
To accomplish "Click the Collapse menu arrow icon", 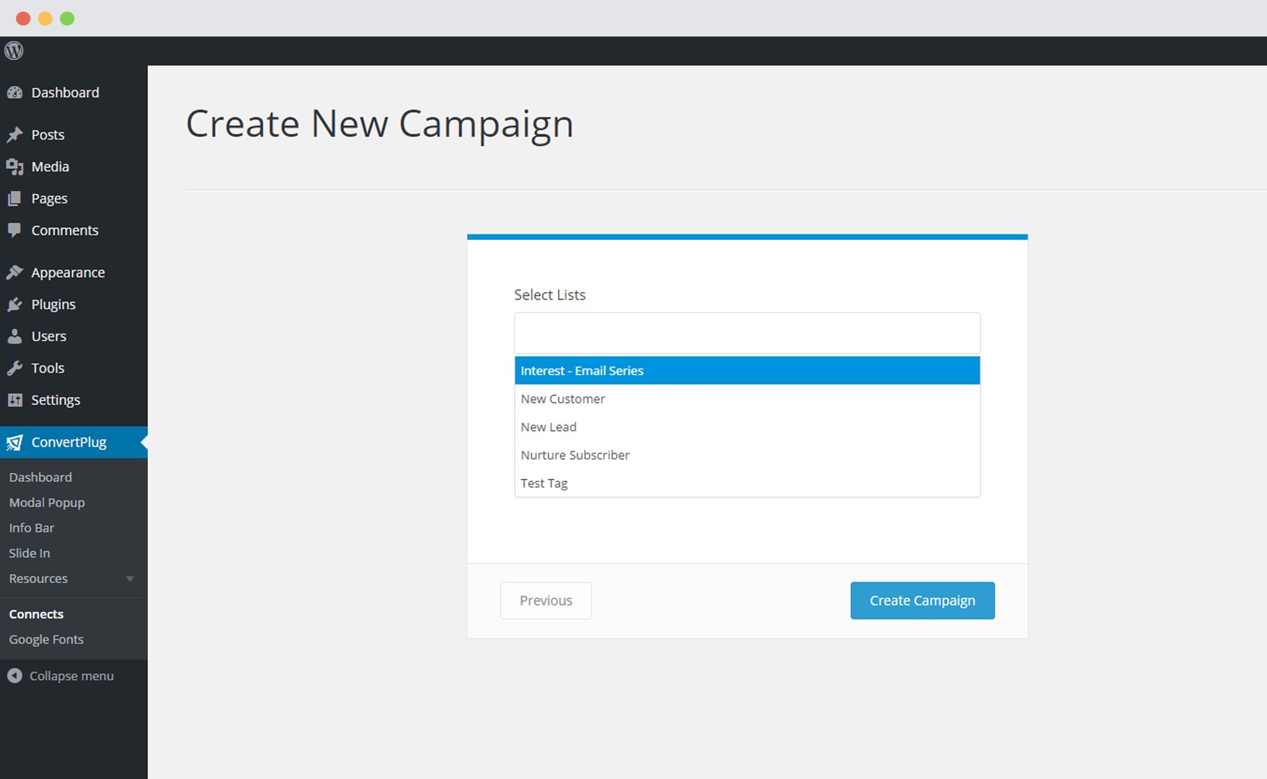I will [15, 676].
